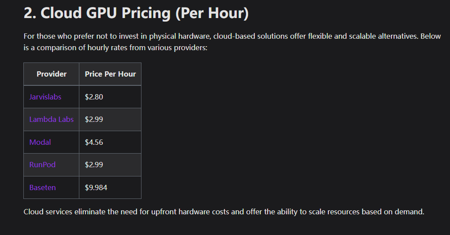
Task: Click the paragraph line starting "For those who prefer"
Action: coord(232,36)
